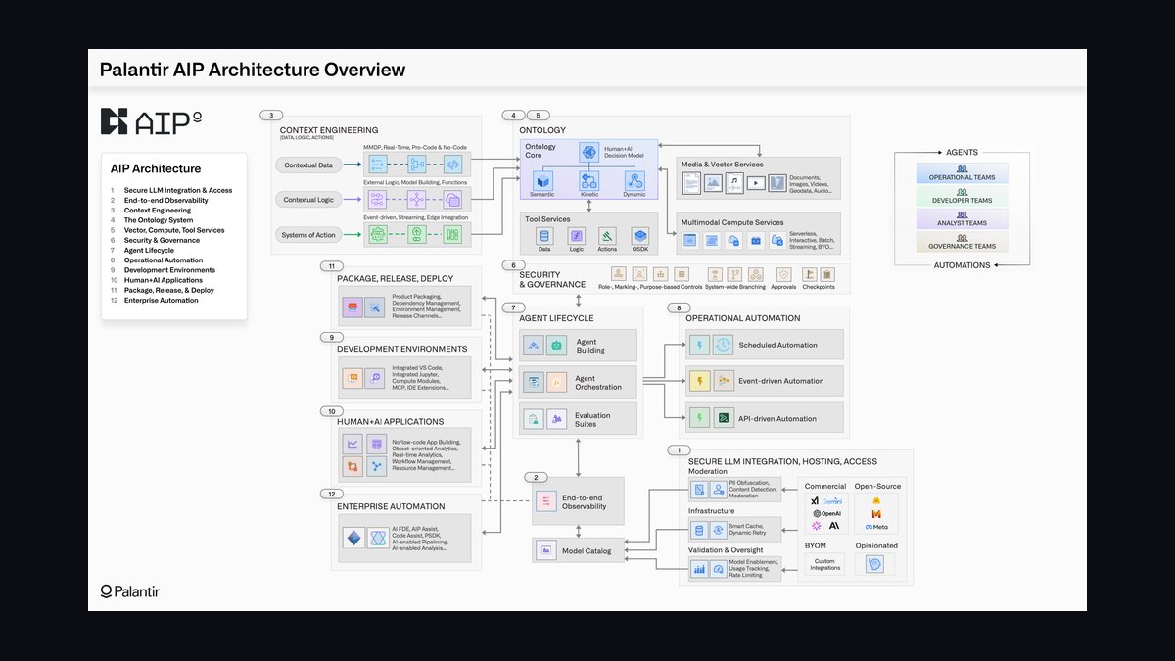The height and width of the screenshot is (661, 1175).
Task: Click legend item End-to-end Observability
Action: point(165,200)
